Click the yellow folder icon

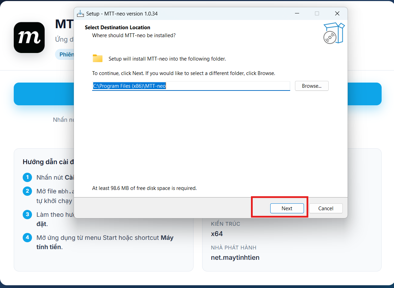pyautogui.click(x=98, y=58)
